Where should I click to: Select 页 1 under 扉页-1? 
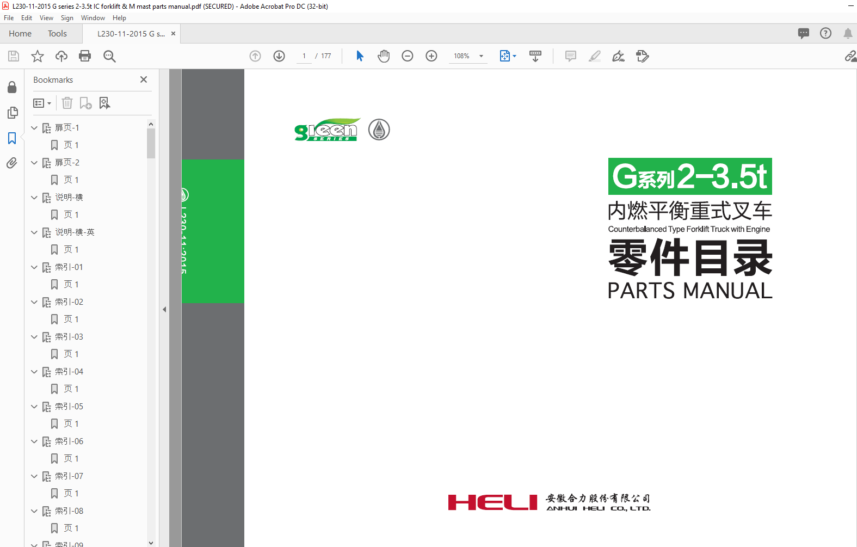coord(71,145)
